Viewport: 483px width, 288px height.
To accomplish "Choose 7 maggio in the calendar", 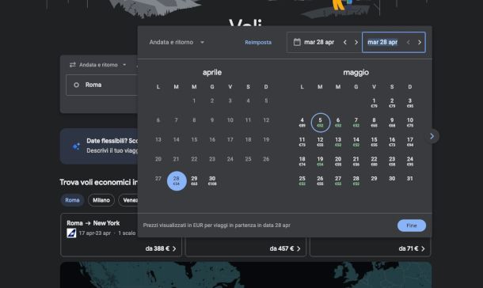I will coord(356,122).
